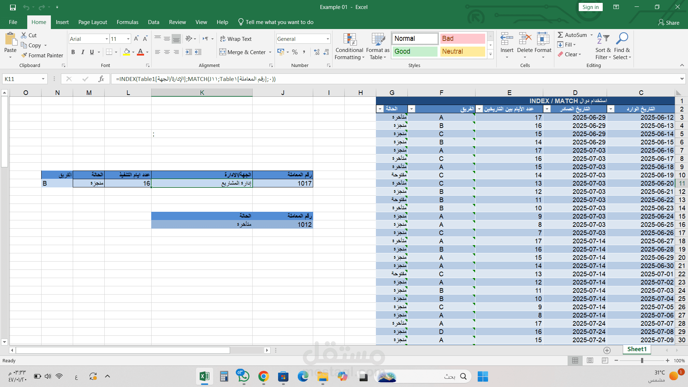The image size is (688, 387).
Task: Click the Insert Function fx icon
Action: (101, 79)
